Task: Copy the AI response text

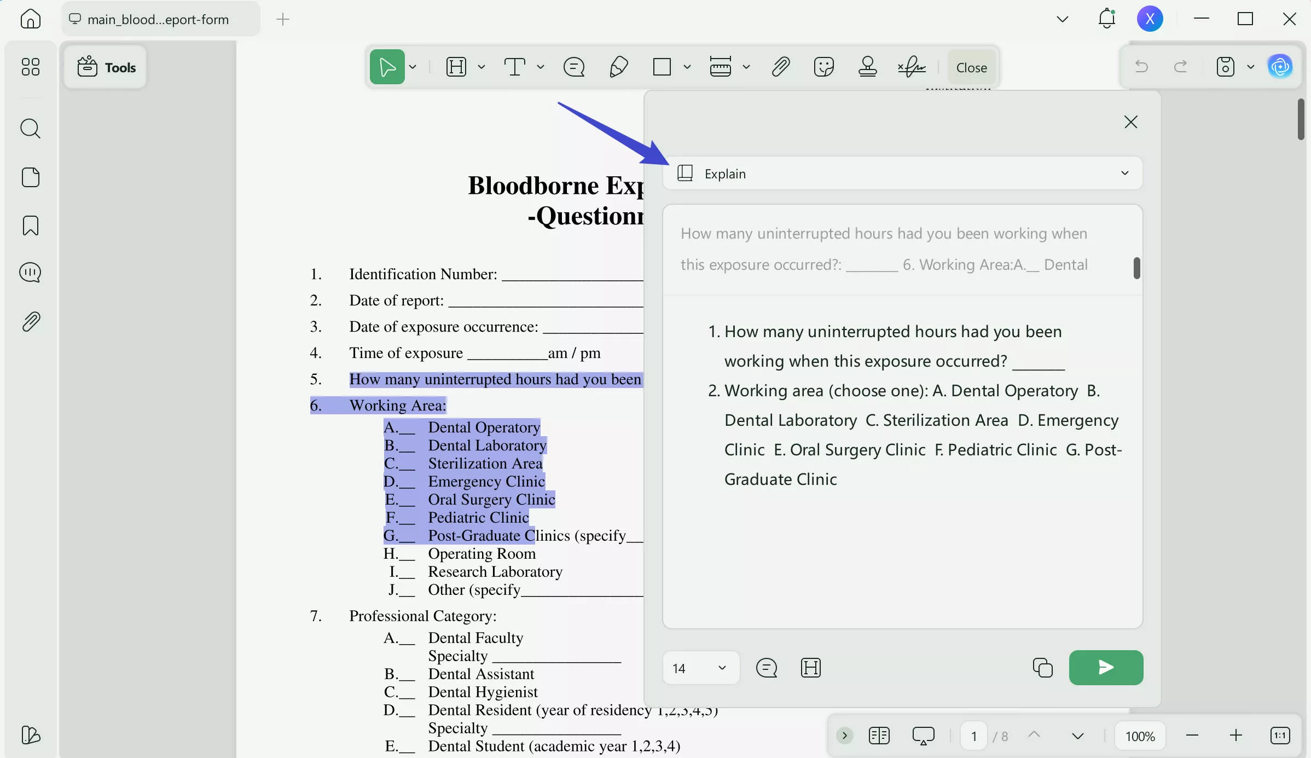Action: click(x=1042, y=668)
